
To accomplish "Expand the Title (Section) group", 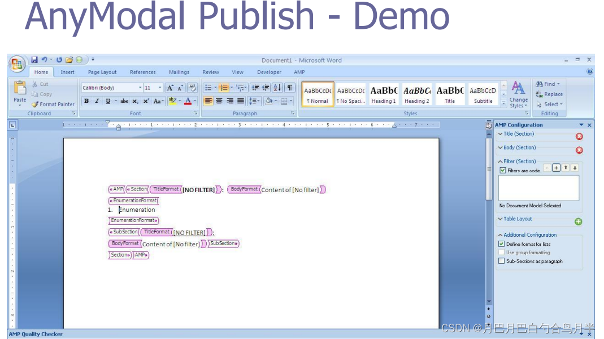I will tap(501, 134).
